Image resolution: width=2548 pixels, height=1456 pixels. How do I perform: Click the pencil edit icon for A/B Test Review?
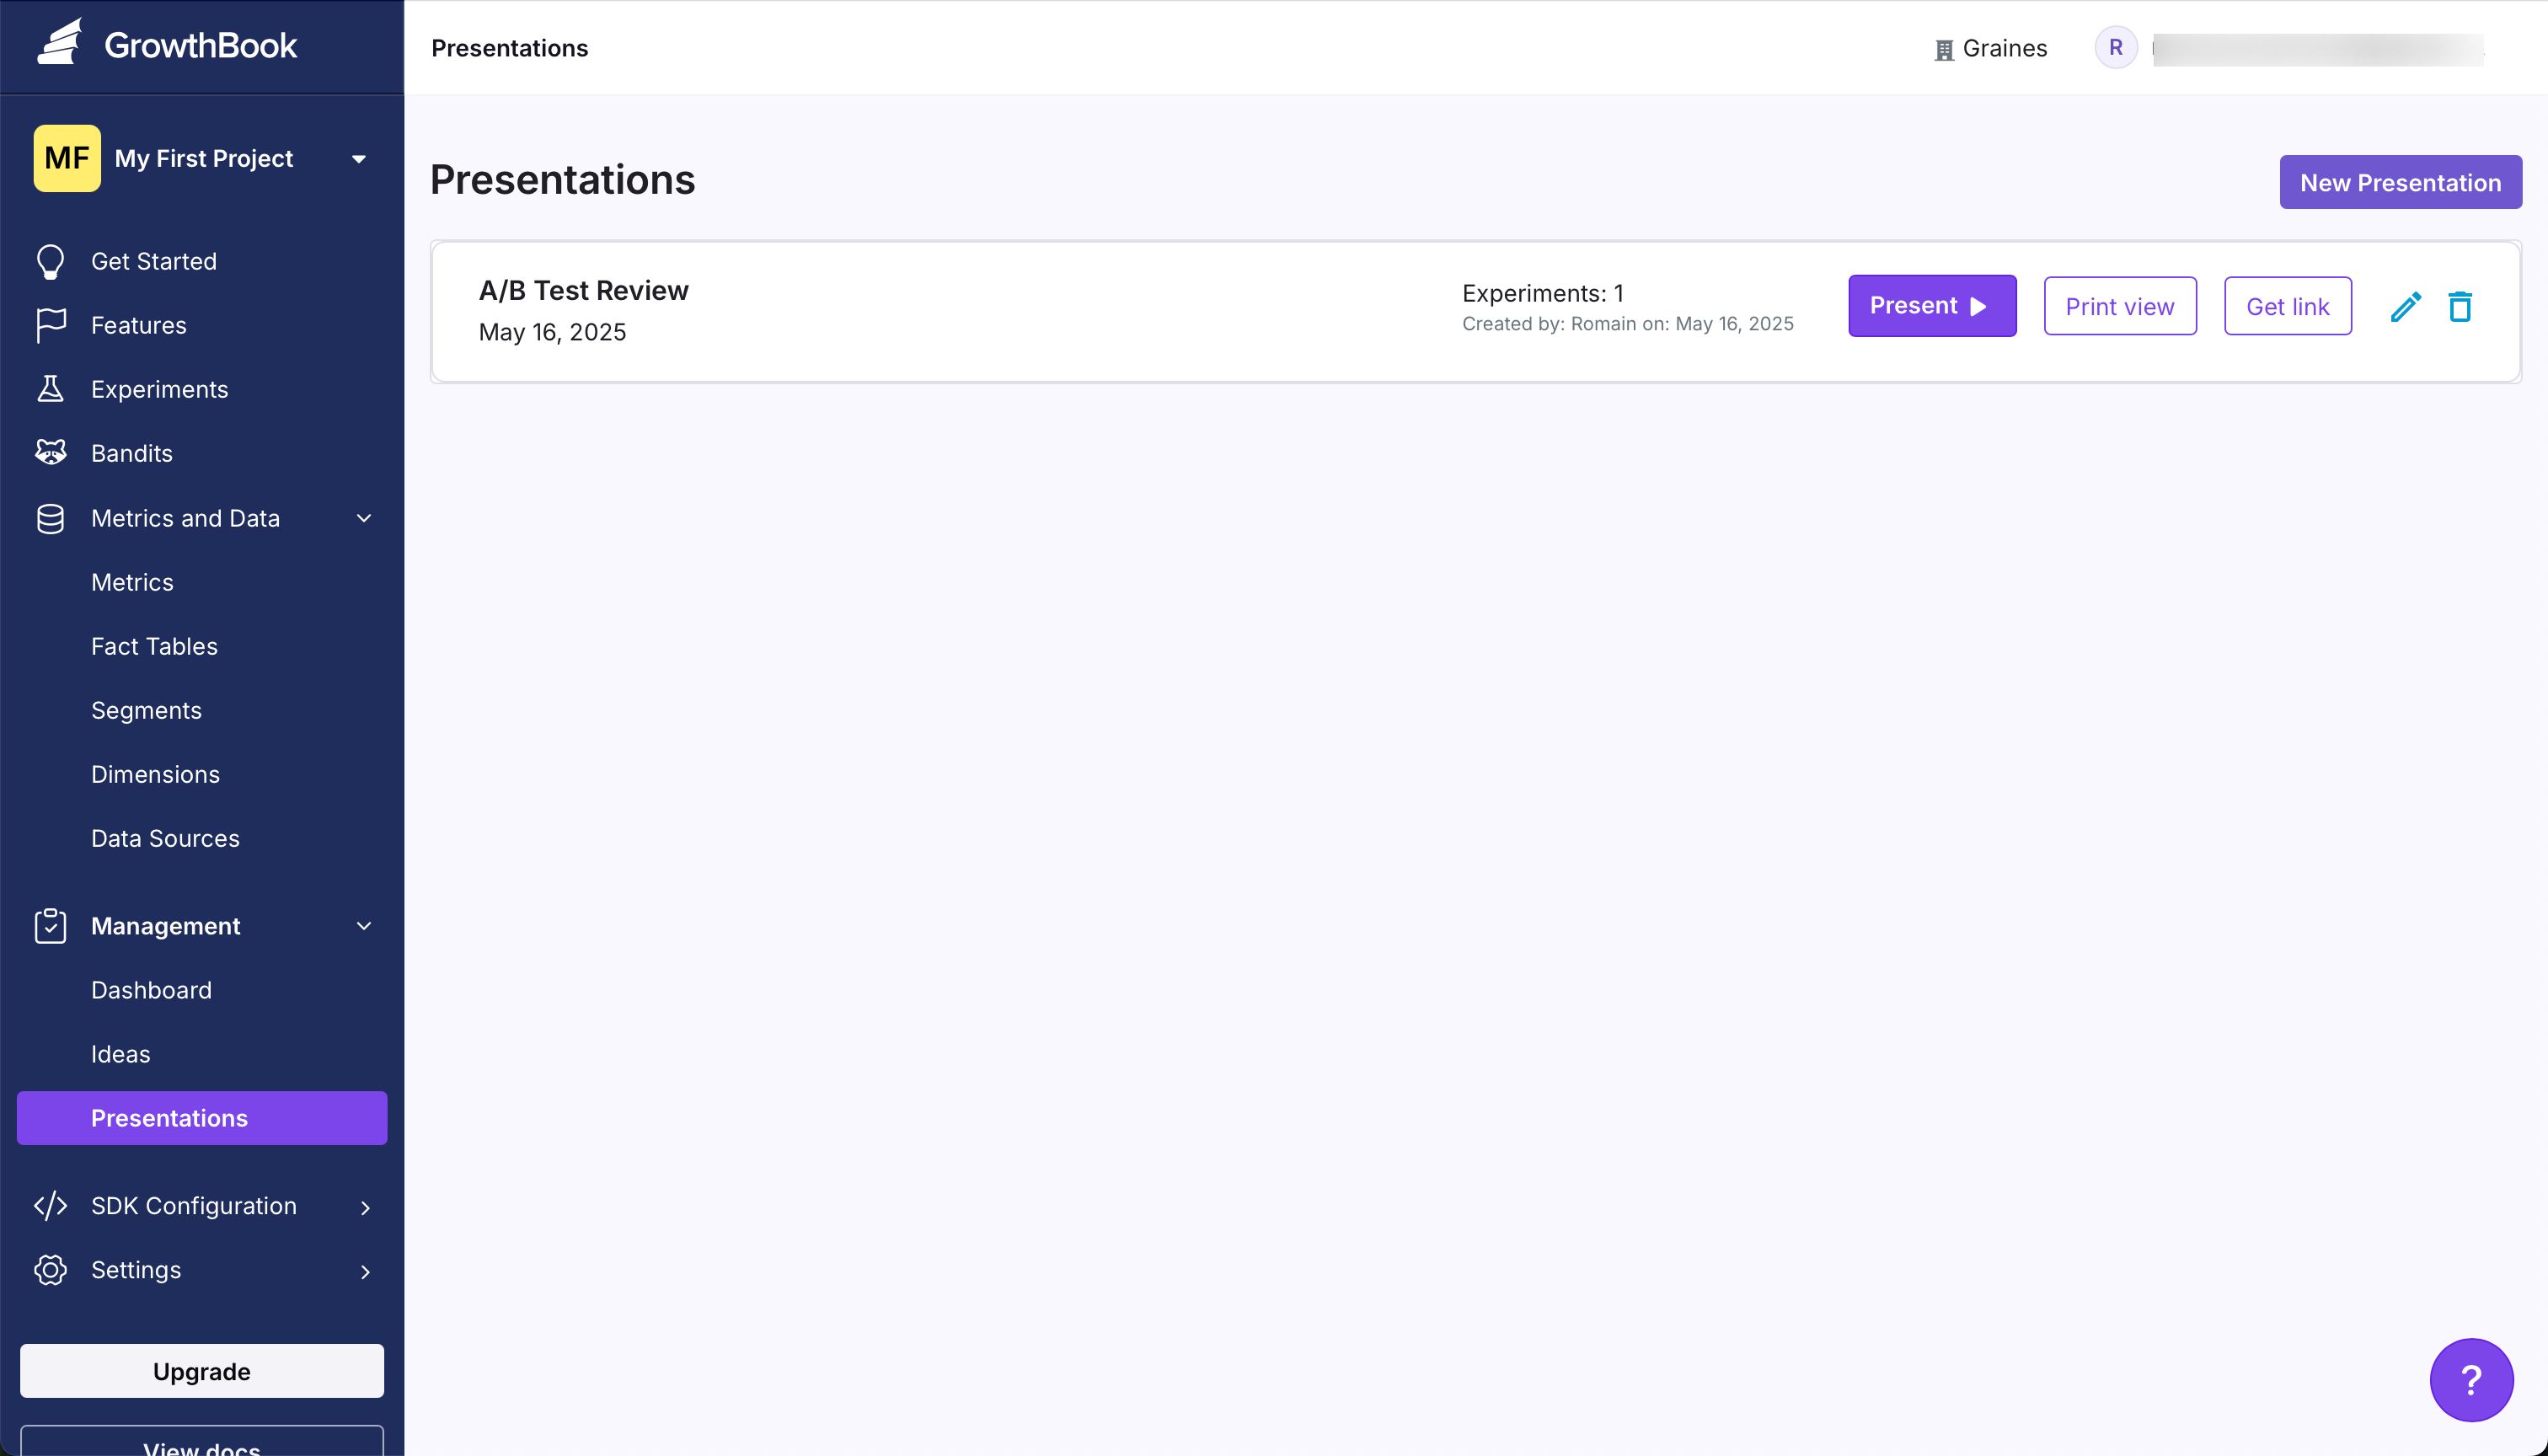pyautogui.click(x=2405, y=306)
